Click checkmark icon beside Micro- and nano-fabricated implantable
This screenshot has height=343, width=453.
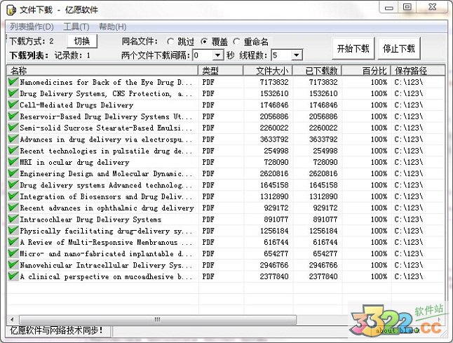tap(13, 253)
